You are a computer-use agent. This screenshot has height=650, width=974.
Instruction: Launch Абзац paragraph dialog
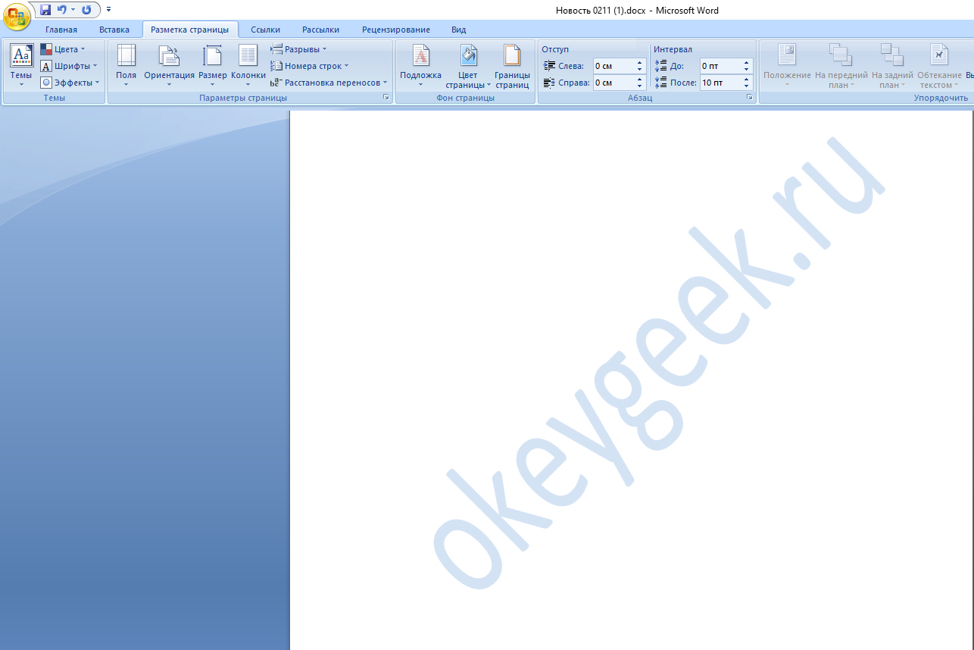[x=750, y=98]
